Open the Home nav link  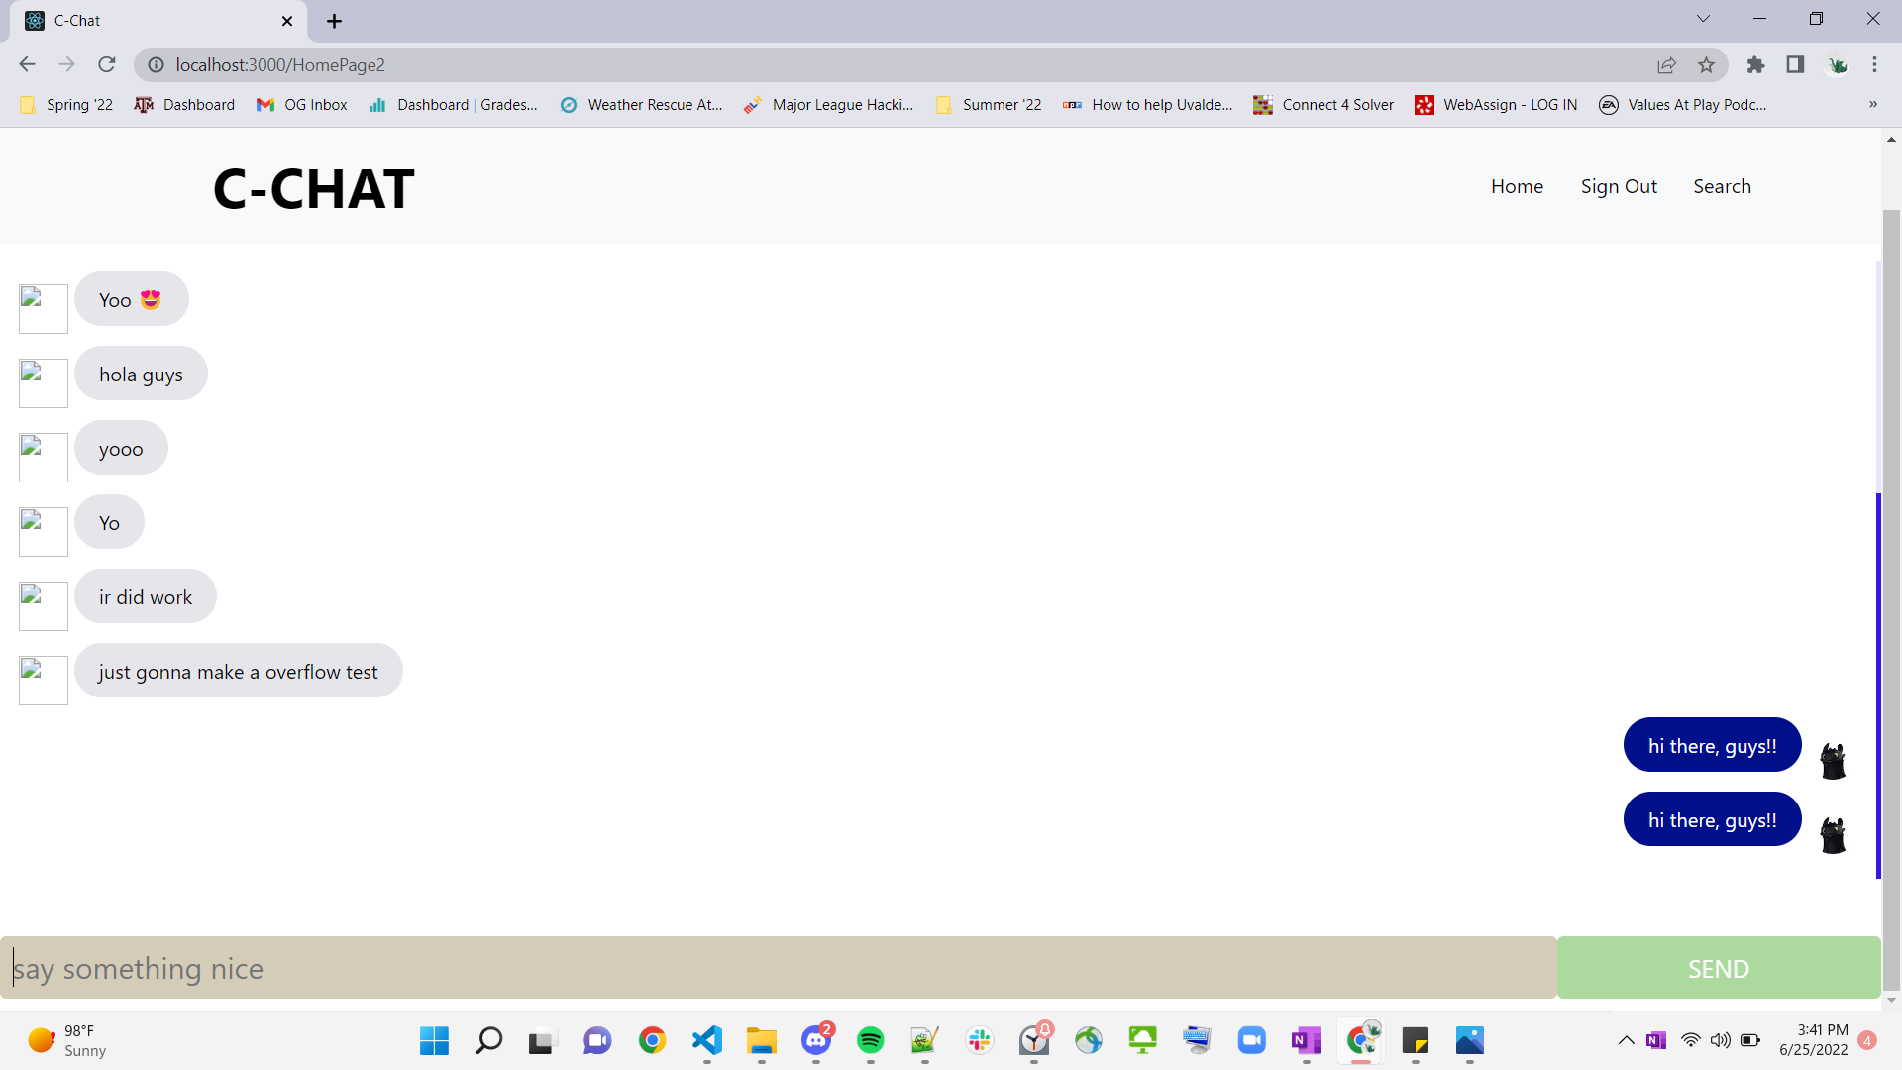[x=1517, y=186]
